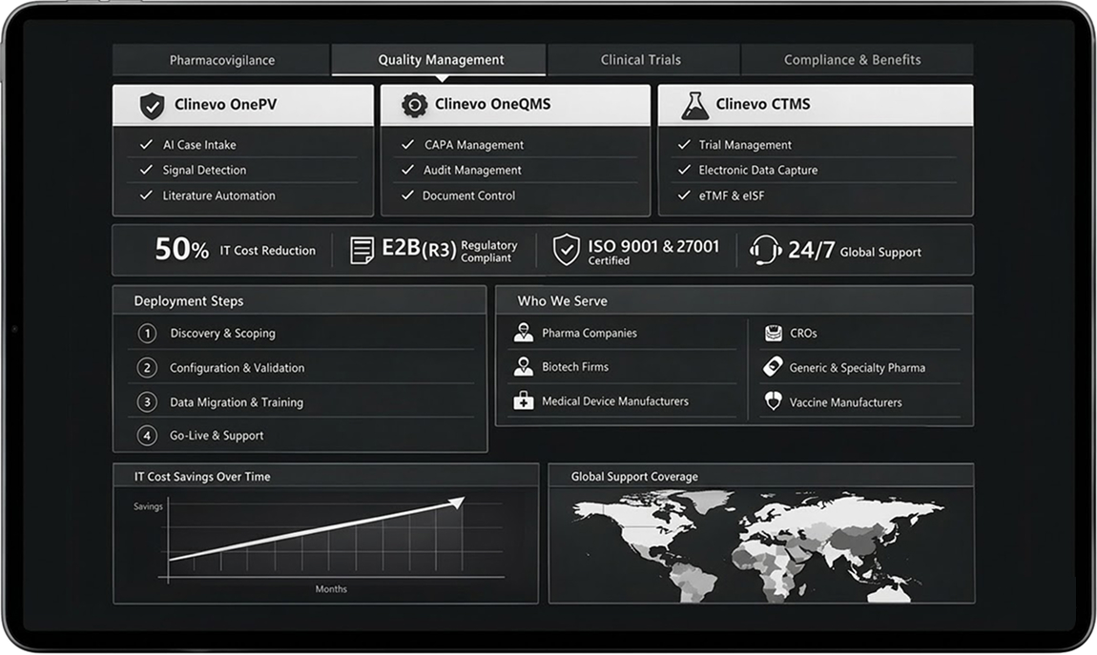This screenshot has height=655, width=1097.
Task: Click the IT Cost Savings Over Time title
Action: pyautogui.click(x=202, y=477)
